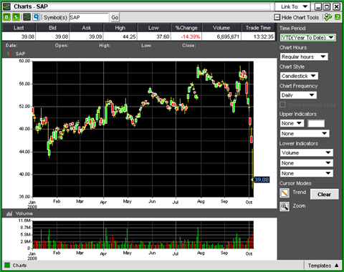Click the Go button
The height and width of the screenshot is (272, 344).
[x=115, y=17]
